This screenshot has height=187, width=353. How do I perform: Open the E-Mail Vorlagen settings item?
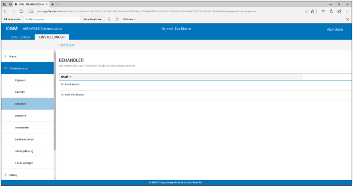pyautogui.click(x=28, y=163)
